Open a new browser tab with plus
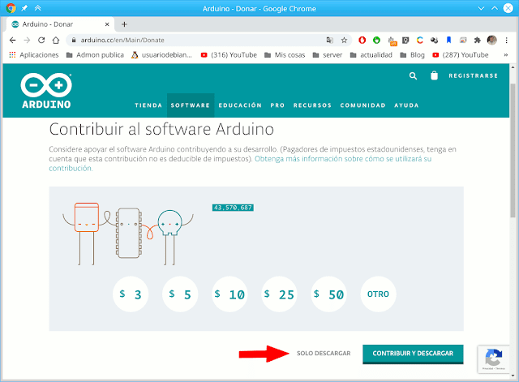 point(124,24)
